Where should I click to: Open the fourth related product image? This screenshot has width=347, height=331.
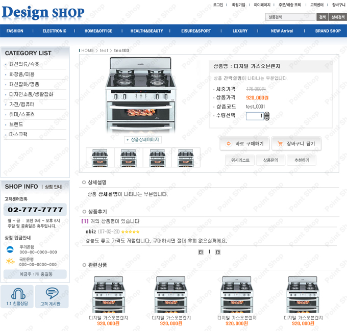tap(303, 294)
